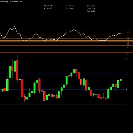Select the last green candle at chart end
This screenshot has height=133, width=133.
pos(121,80)
